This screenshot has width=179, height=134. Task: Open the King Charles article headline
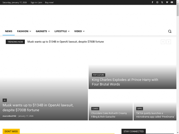point(125,82)
